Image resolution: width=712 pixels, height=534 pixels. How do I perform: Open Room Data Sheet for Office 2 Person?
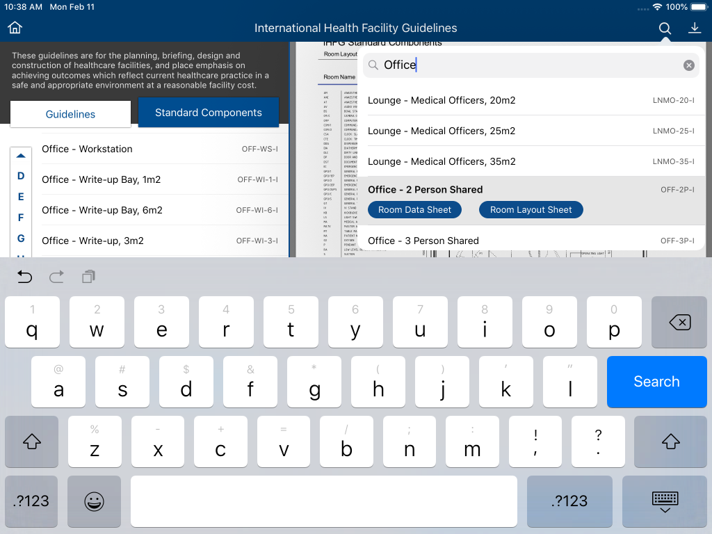pyautogui.click(x=414, y=210)
